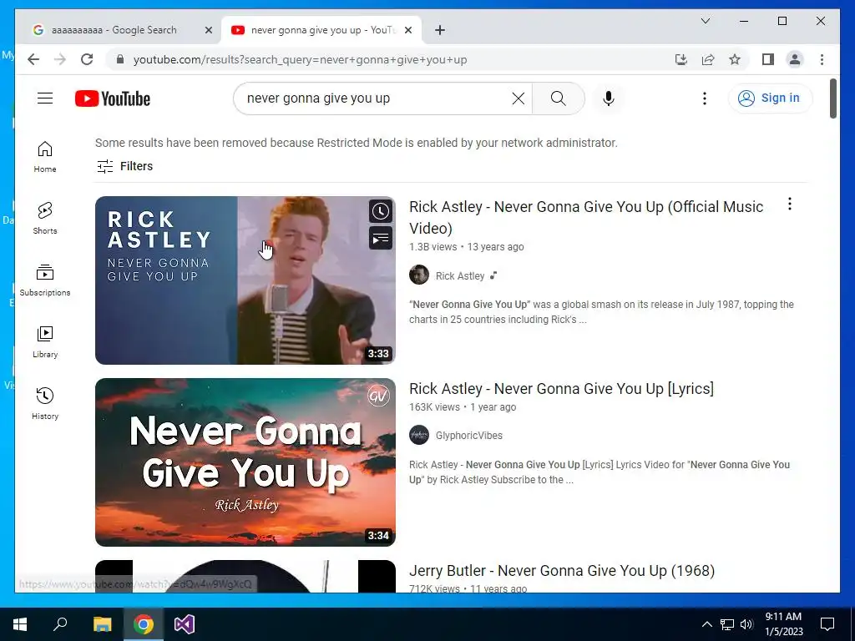
Task: Click the Chrome icon in the taskbar
Action: tap(143, 624)
